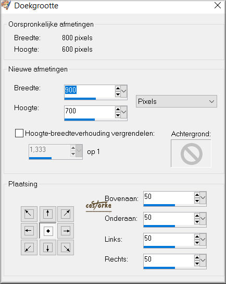The width and height of the screenshot is (226, 284).
Task: Increase Rechts with the up stepper
Action: coord(197,257)
